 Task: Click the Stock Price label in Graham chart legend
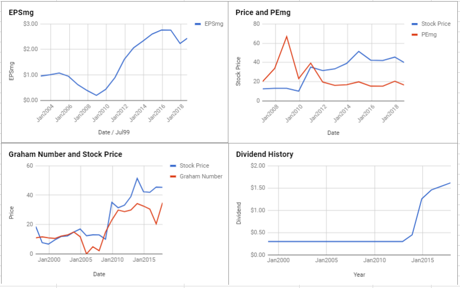(194, 165)
